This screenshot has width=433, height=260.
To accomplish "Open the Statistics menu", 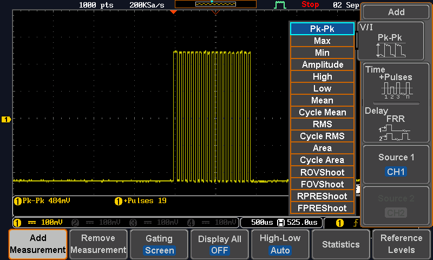I will (340, 244).
